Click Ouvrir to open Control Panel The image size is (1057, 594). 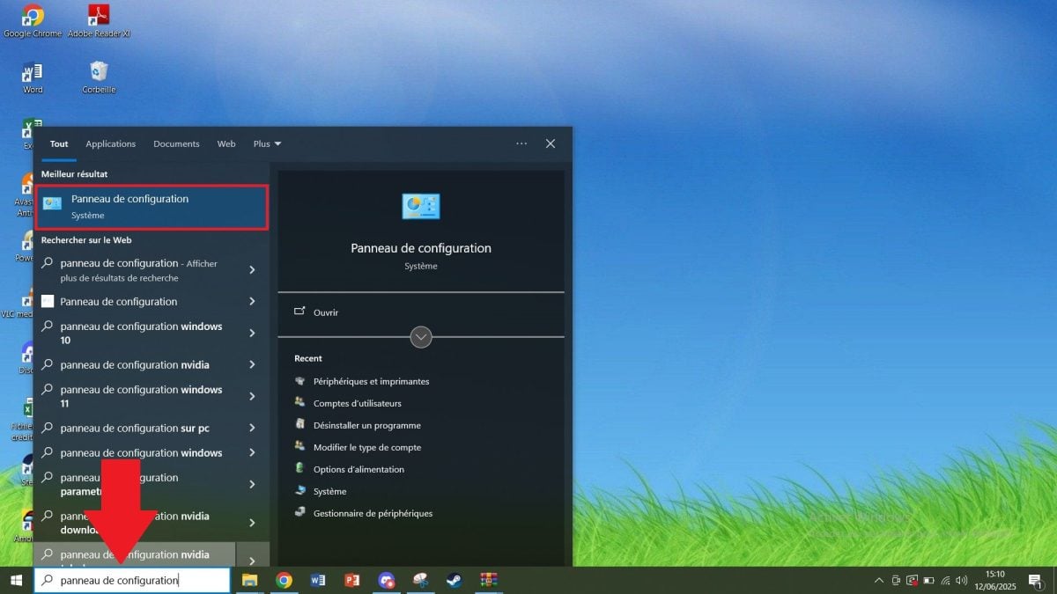325,312
